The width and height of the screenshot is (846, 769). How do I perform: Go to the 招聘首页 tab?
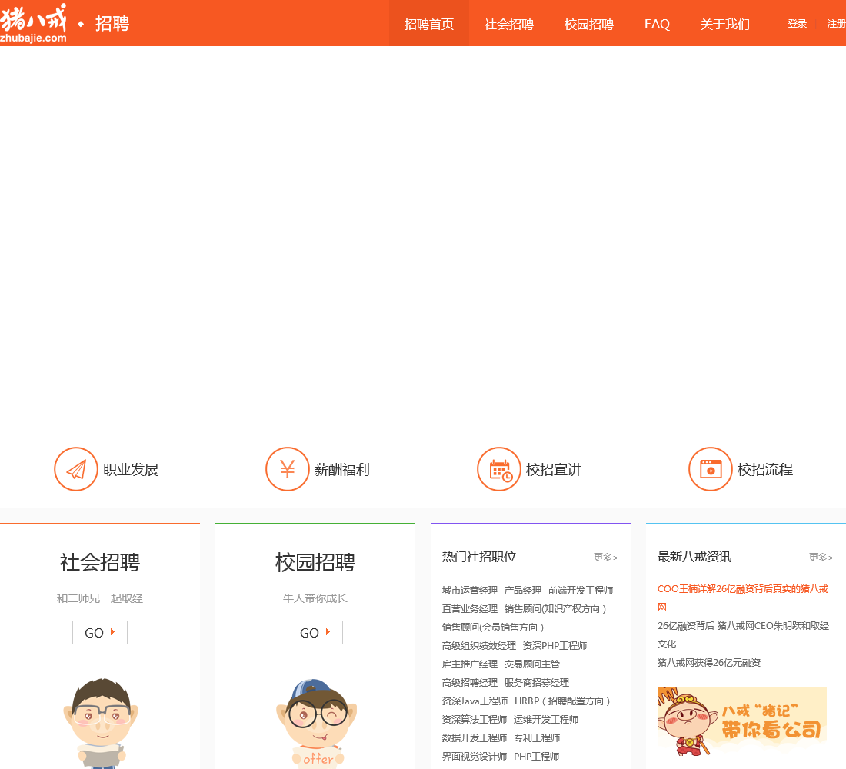click(429, 24)
